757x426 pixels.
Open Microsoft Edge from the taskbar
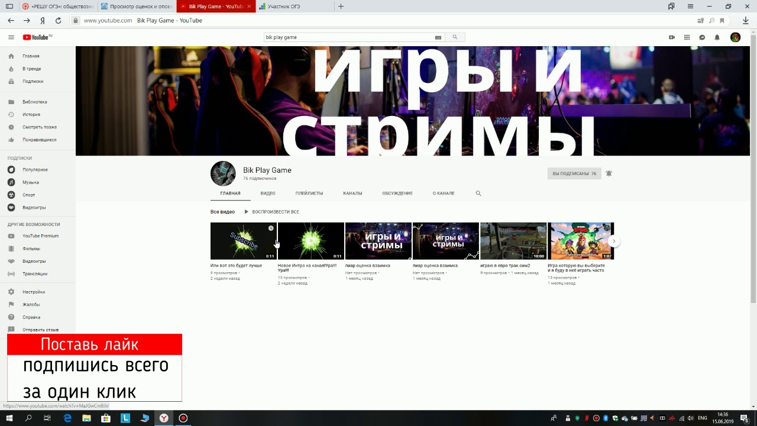click(x=67, y=418)
